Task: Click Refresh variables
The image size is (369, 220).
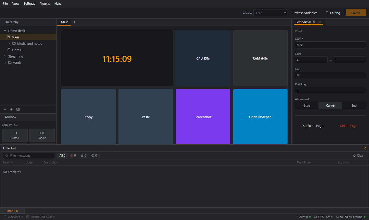Action: tap(305, 13)
